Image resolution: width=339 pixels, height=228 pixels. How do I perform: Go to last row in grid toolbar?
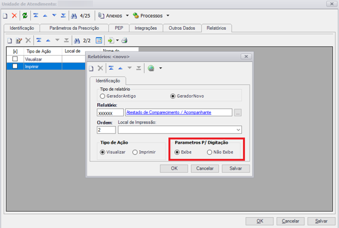click(66, 41)
